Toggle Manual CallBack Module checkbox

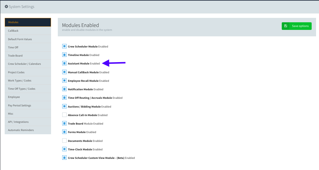point(64,72)
